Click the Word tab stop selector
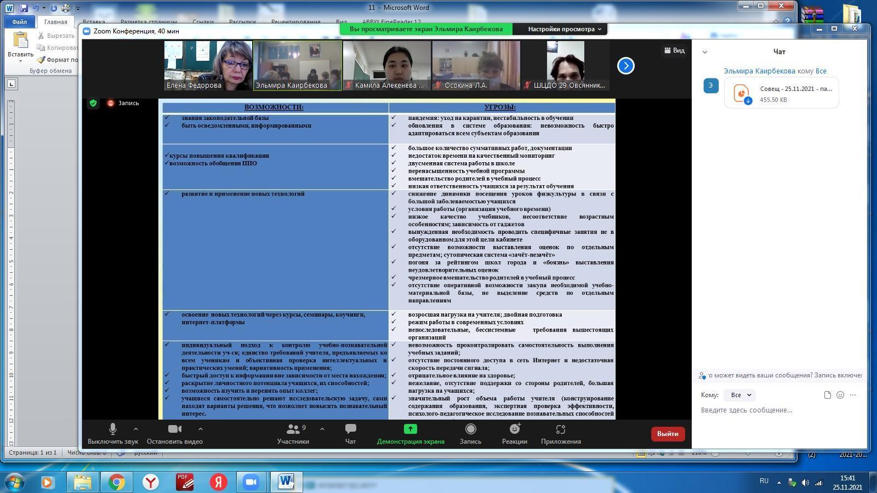Image resolution: width=877 pixels, height=493 pixels. pos(11,84)
